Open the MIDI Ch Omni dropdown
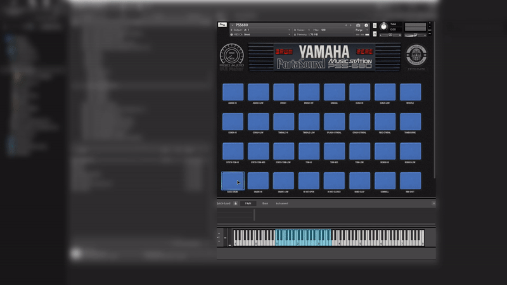Viewport: 507px width, 285px height. coord(260,35)
